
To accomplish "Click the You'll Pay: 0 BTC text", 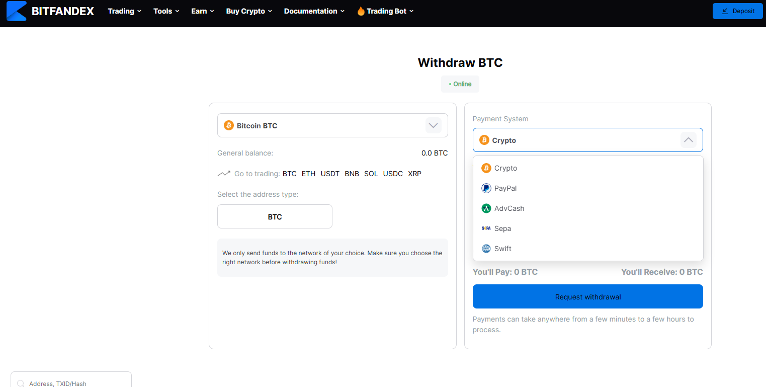I will click(x=505, y=272).
